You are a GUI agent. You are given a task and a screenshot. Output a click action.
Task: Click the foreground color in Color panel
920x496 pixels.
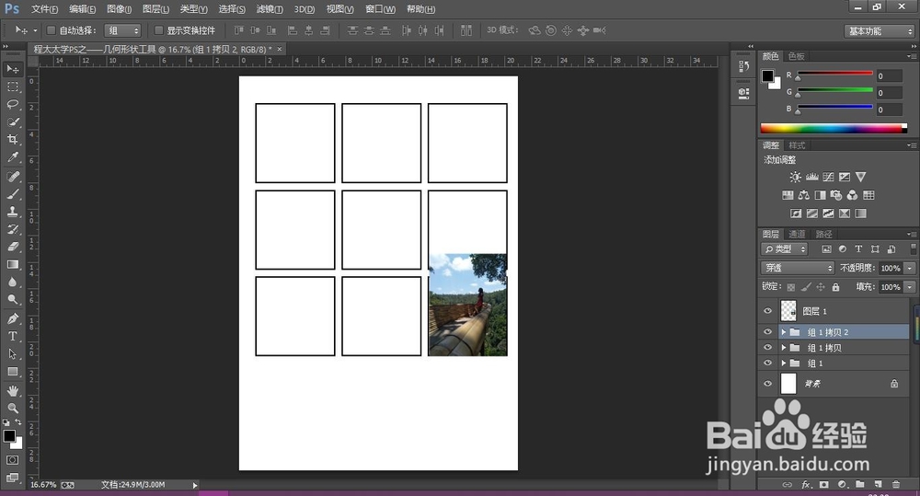tap(767, 75)
